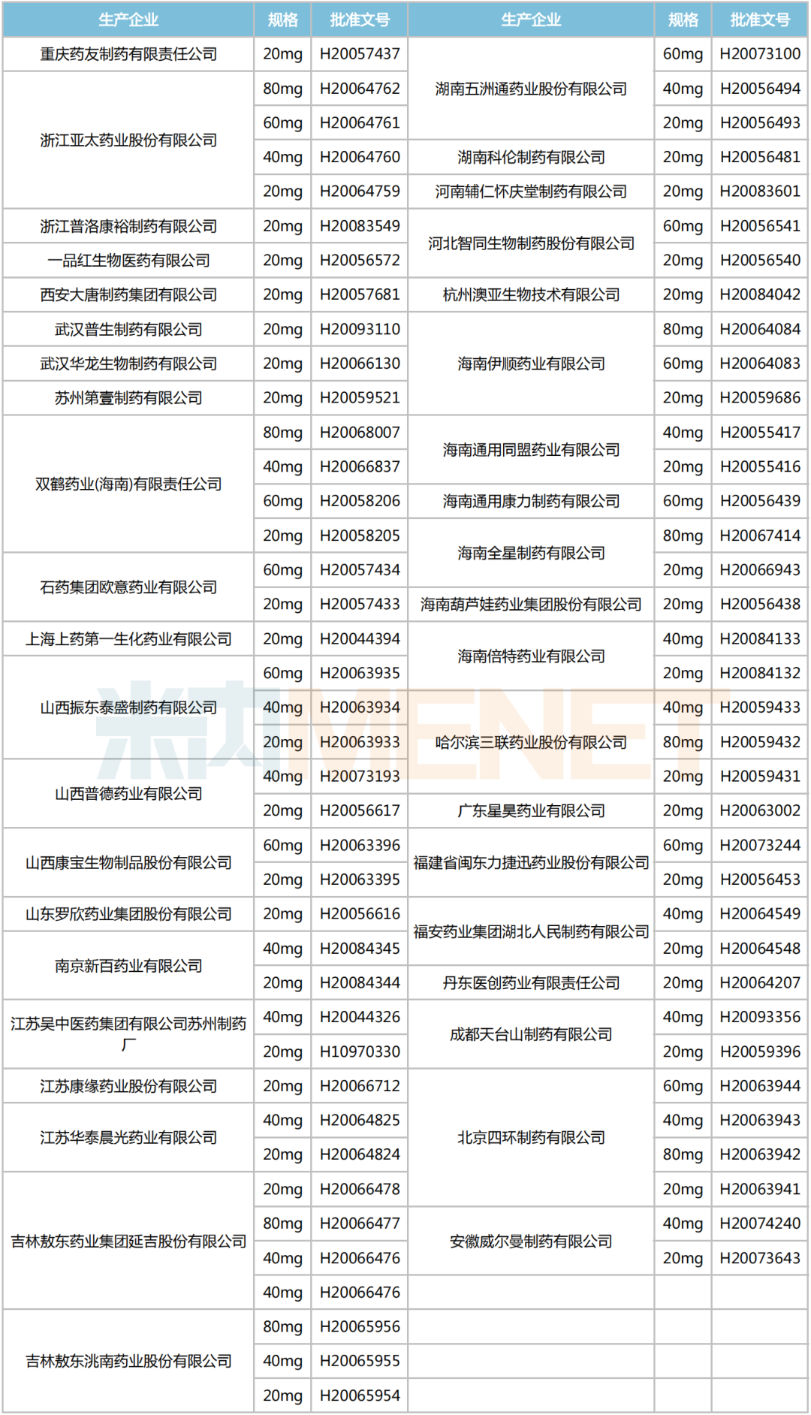Select approval number H20057437

click(x=360, y=54)
